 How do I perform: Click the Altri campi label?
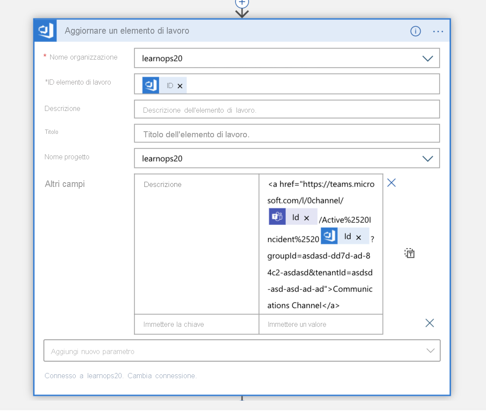65,184
